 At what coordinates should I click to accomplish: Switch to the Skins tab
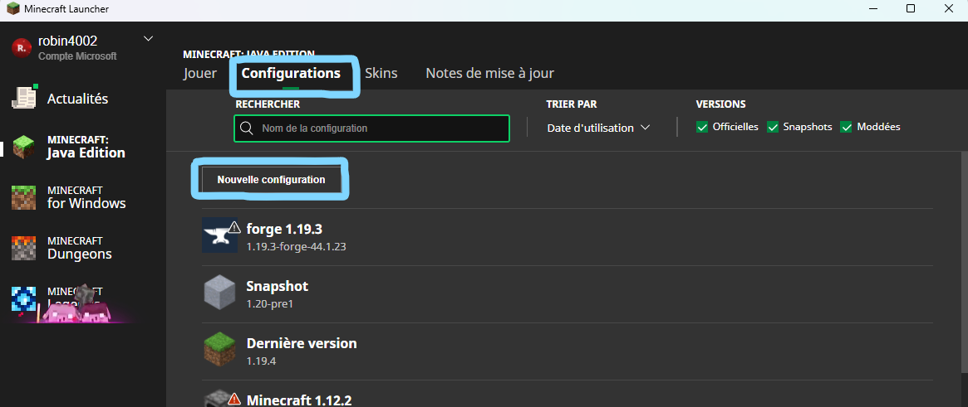click(x=381, y=73)
